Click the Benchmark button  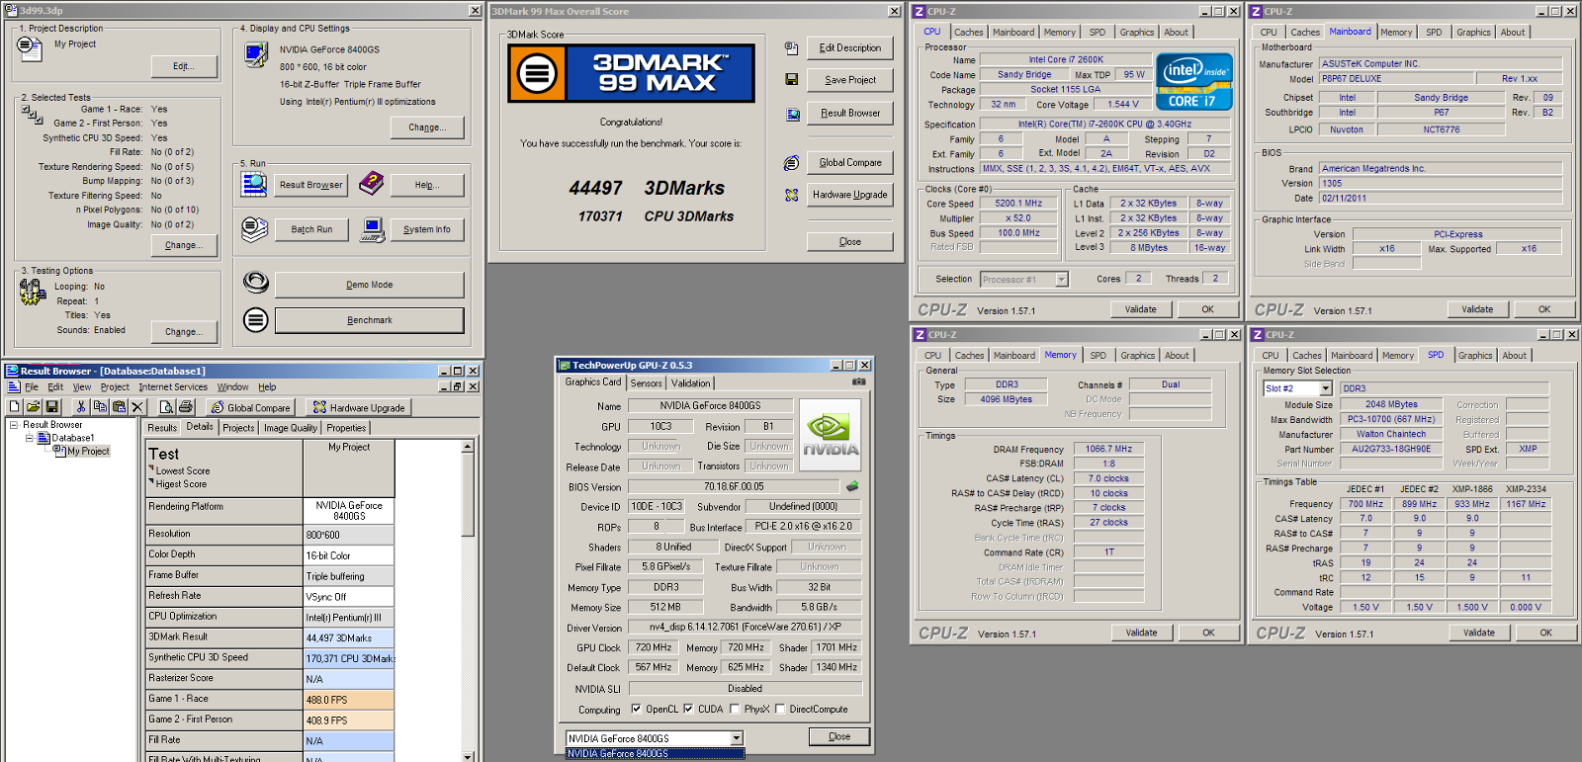tap(370, 320)
